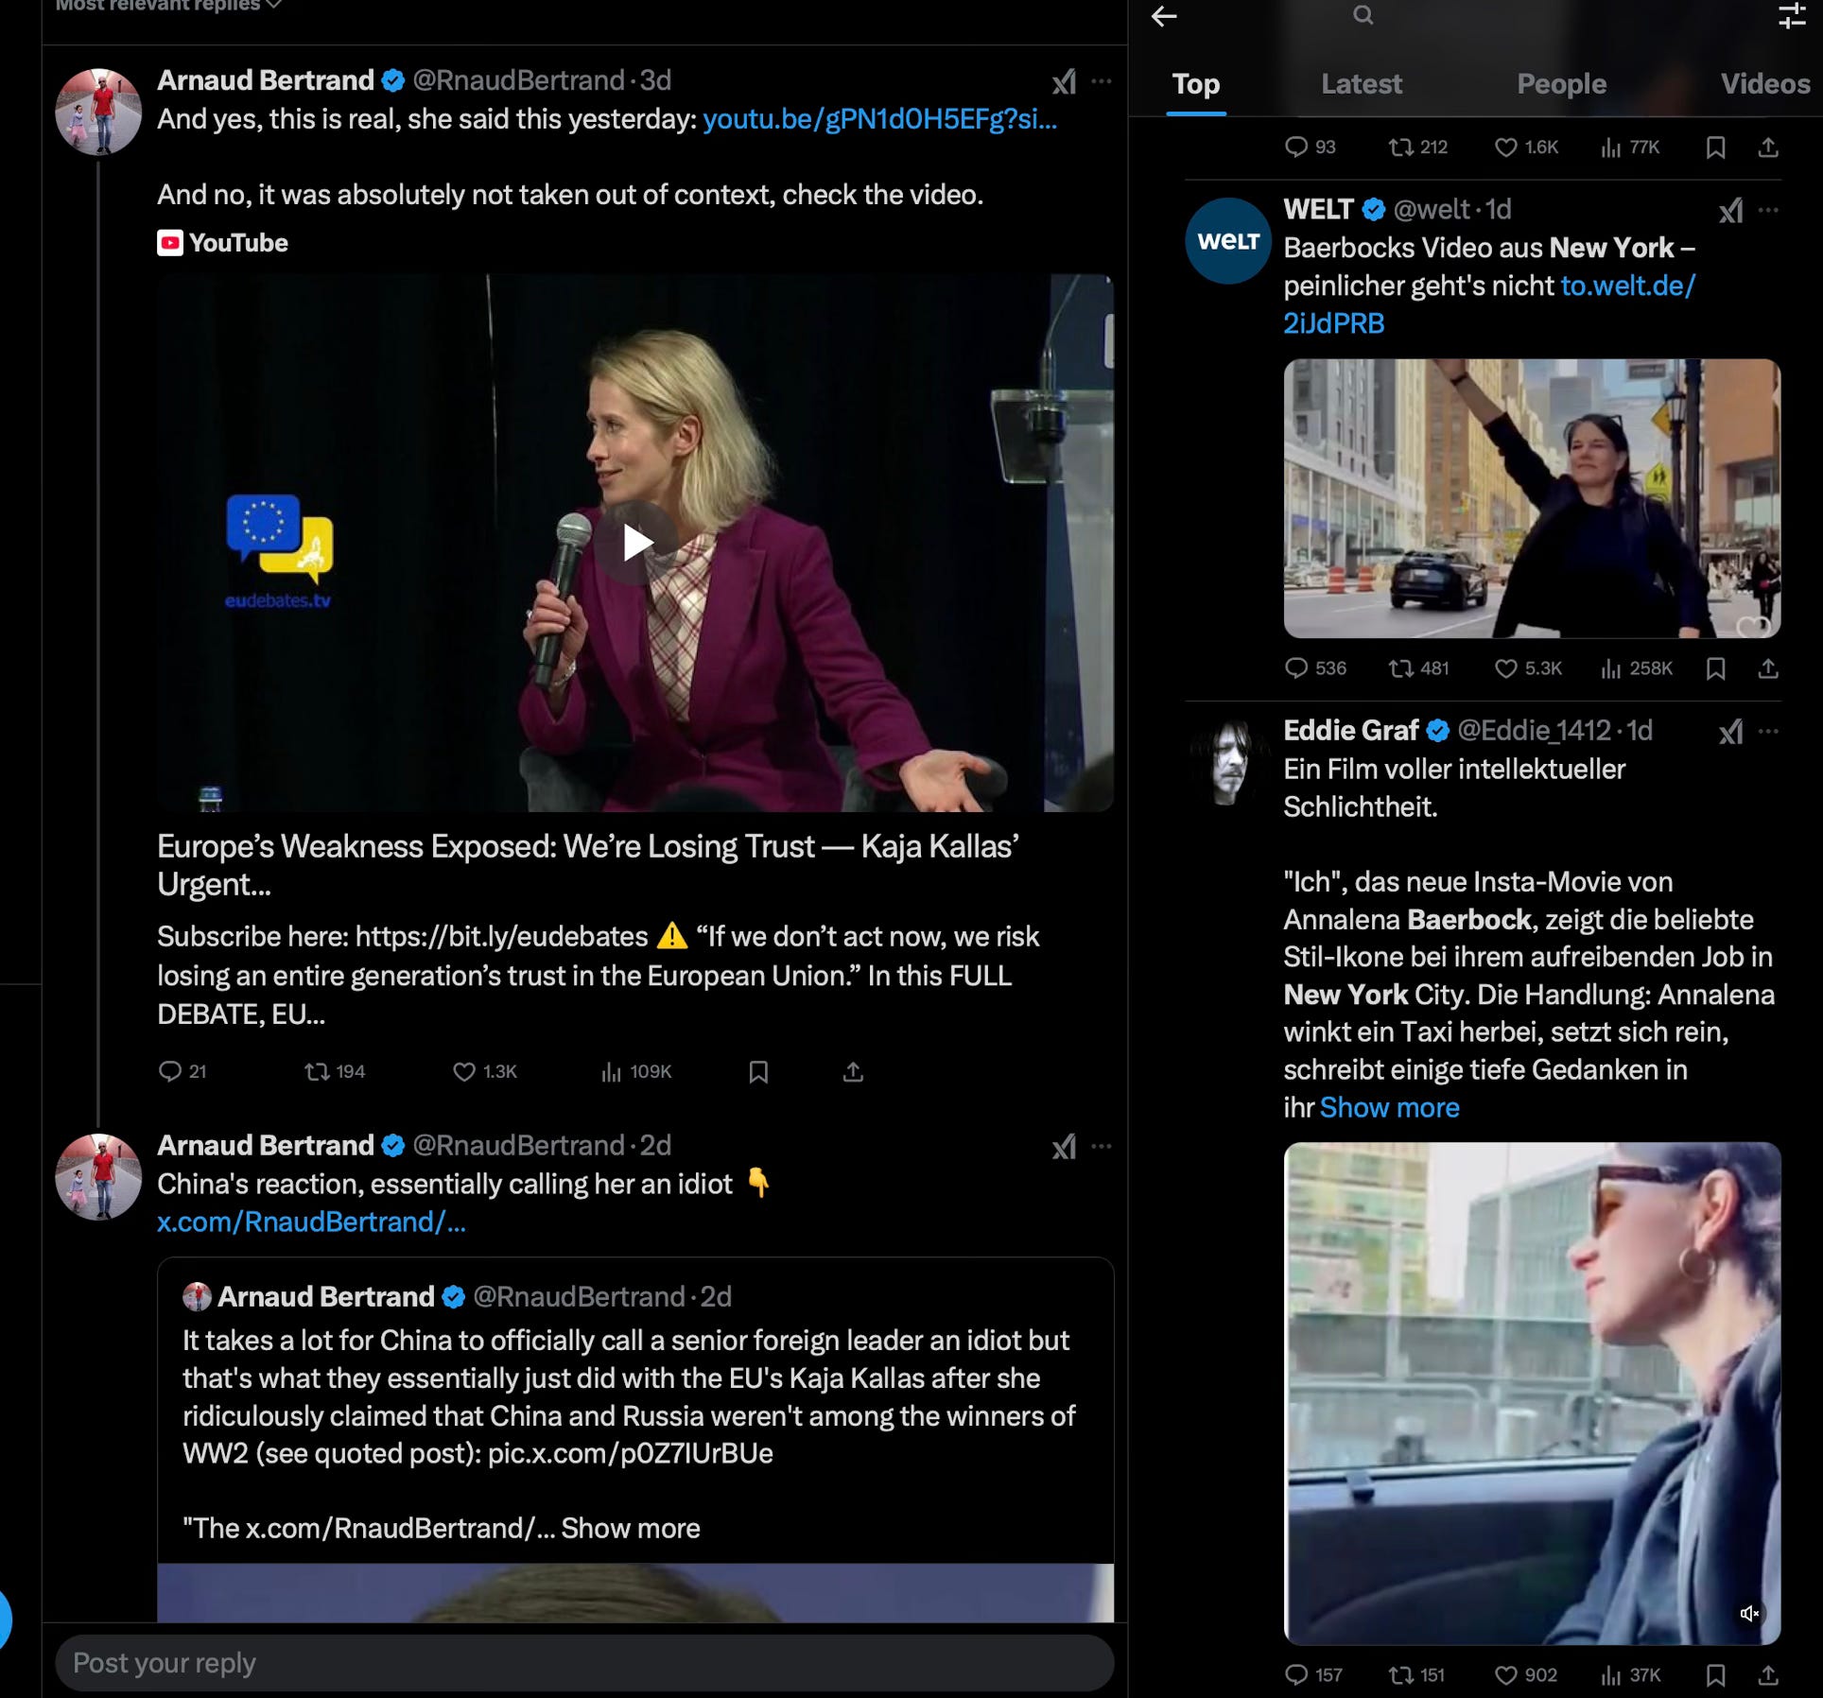Click Grok icon on WELT post
This screenshot has height=1698, width=1823.
click(1730, 211)
